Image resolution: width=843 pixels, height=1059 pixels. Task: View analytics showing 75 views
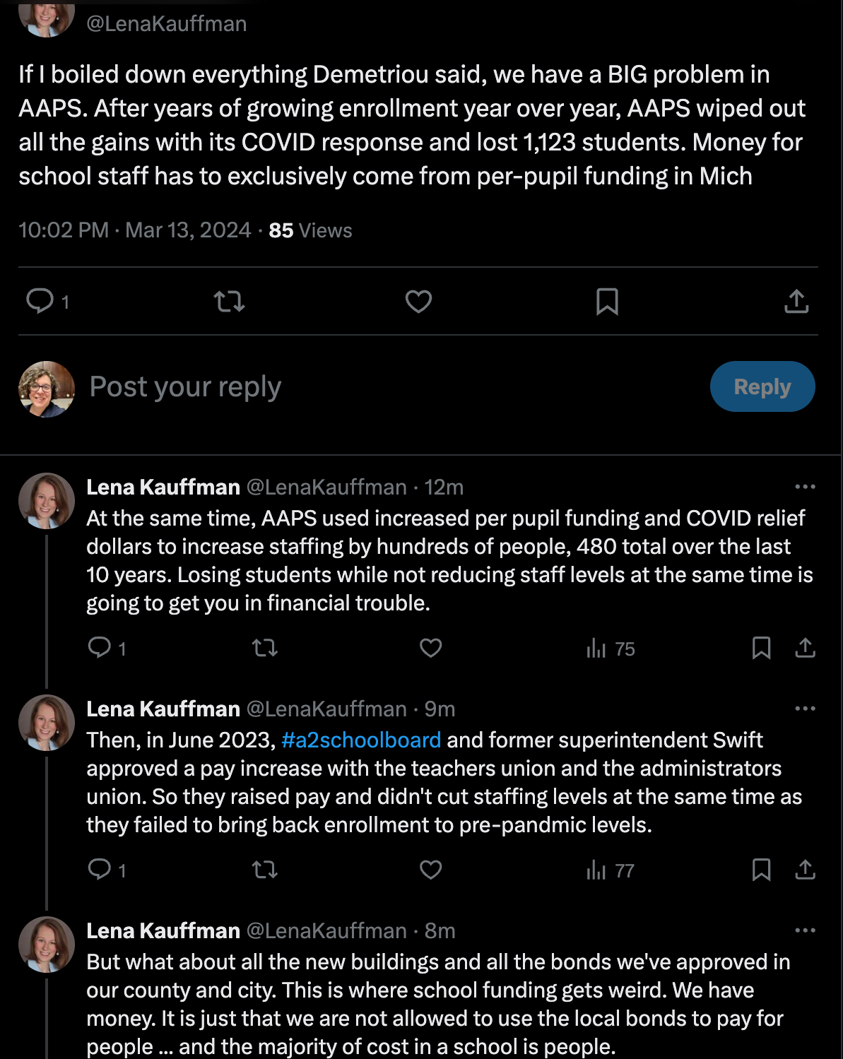(611, 649)
